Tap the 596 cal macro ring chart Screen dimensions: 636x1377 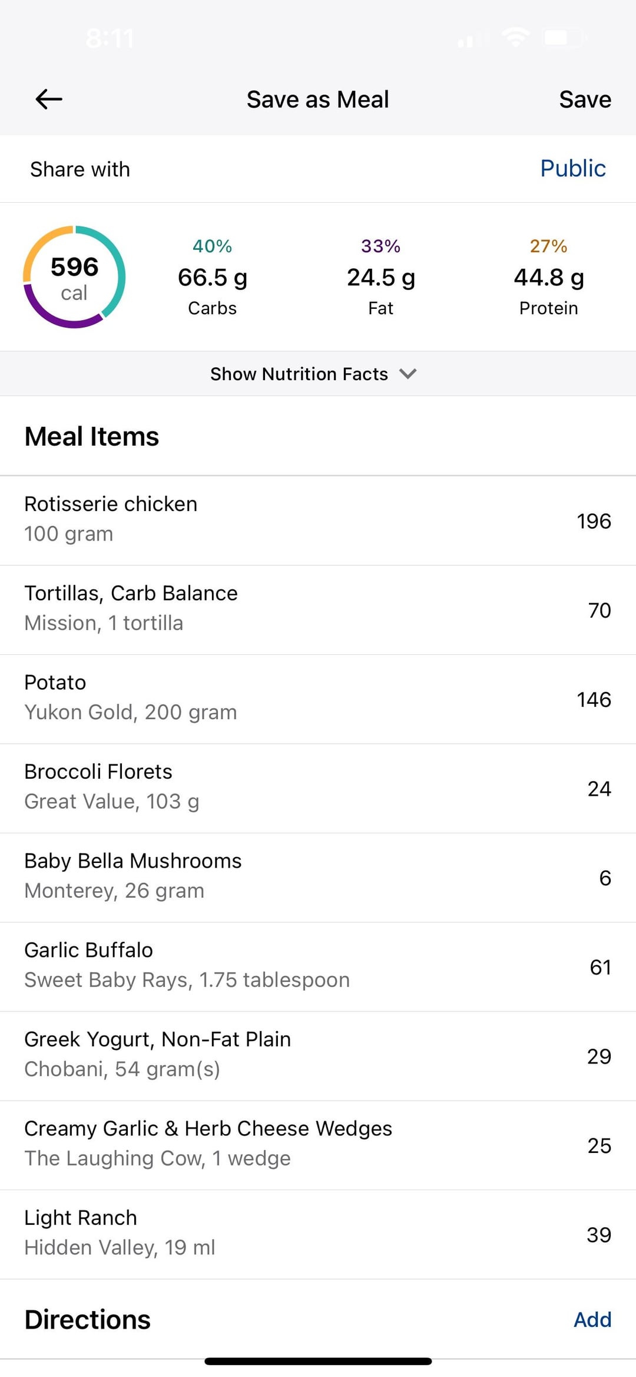click(74, 277)
